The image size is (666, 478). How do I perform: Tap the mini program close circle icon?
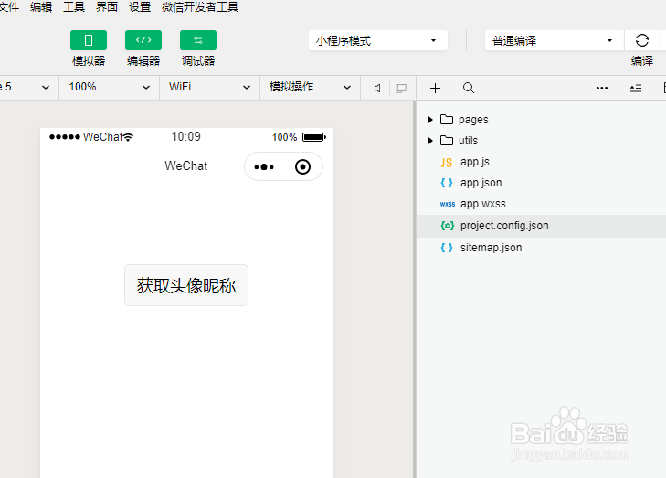302,167
